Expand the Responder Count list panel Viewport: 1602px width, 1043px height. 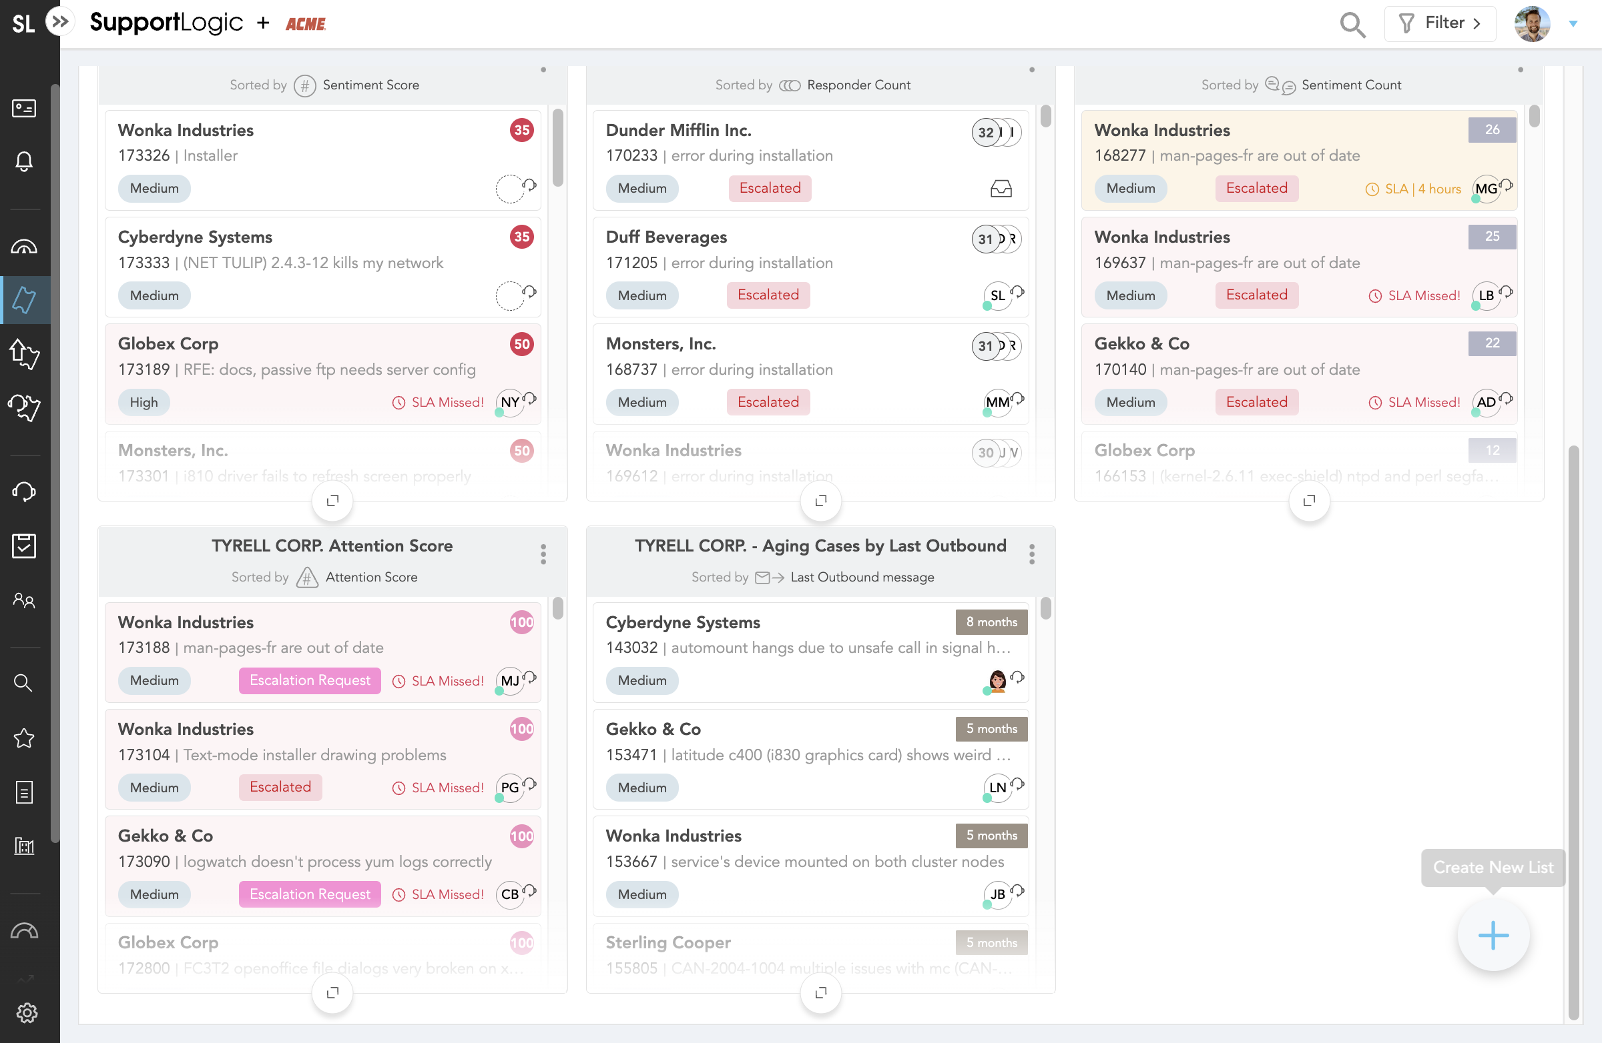pos(820,500)
